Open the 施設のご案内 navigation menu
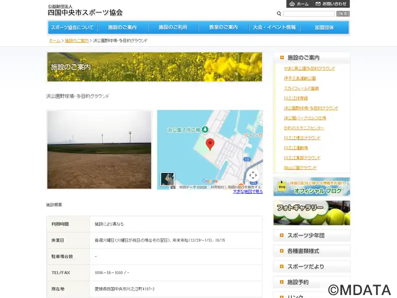The height and width of the screenshot is (298, 397). (122, 27)
